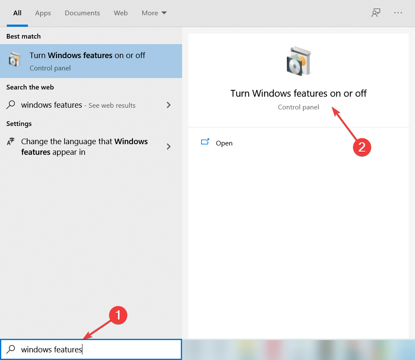Open 'windows features - See web results'
The image size is (415, 360).
(91, 105)
